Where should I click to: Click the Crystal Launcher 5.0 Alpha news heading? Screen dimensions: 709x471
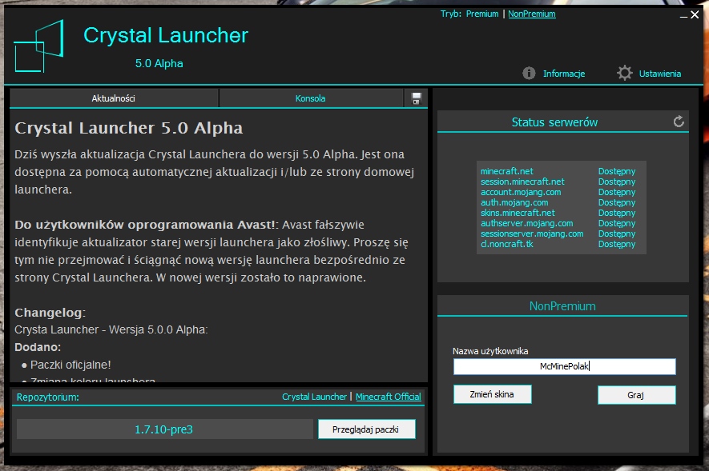pyautogui.click(x=129, y=128)
